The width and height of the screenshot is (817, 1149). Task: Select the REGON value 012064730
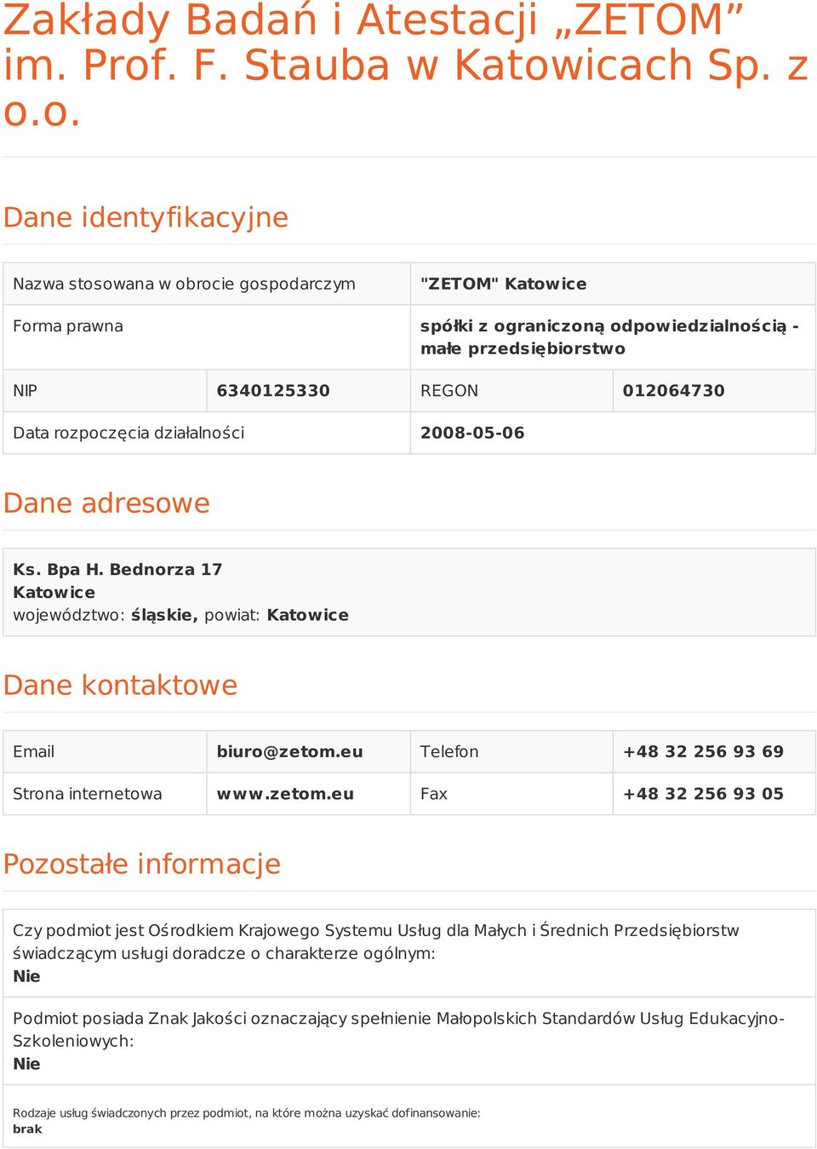point(673,391)
